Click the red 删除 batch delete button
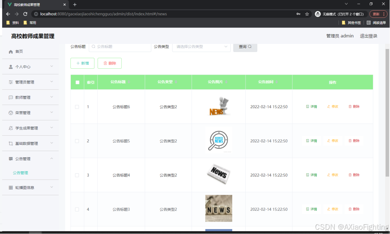 tap(110, 63)
